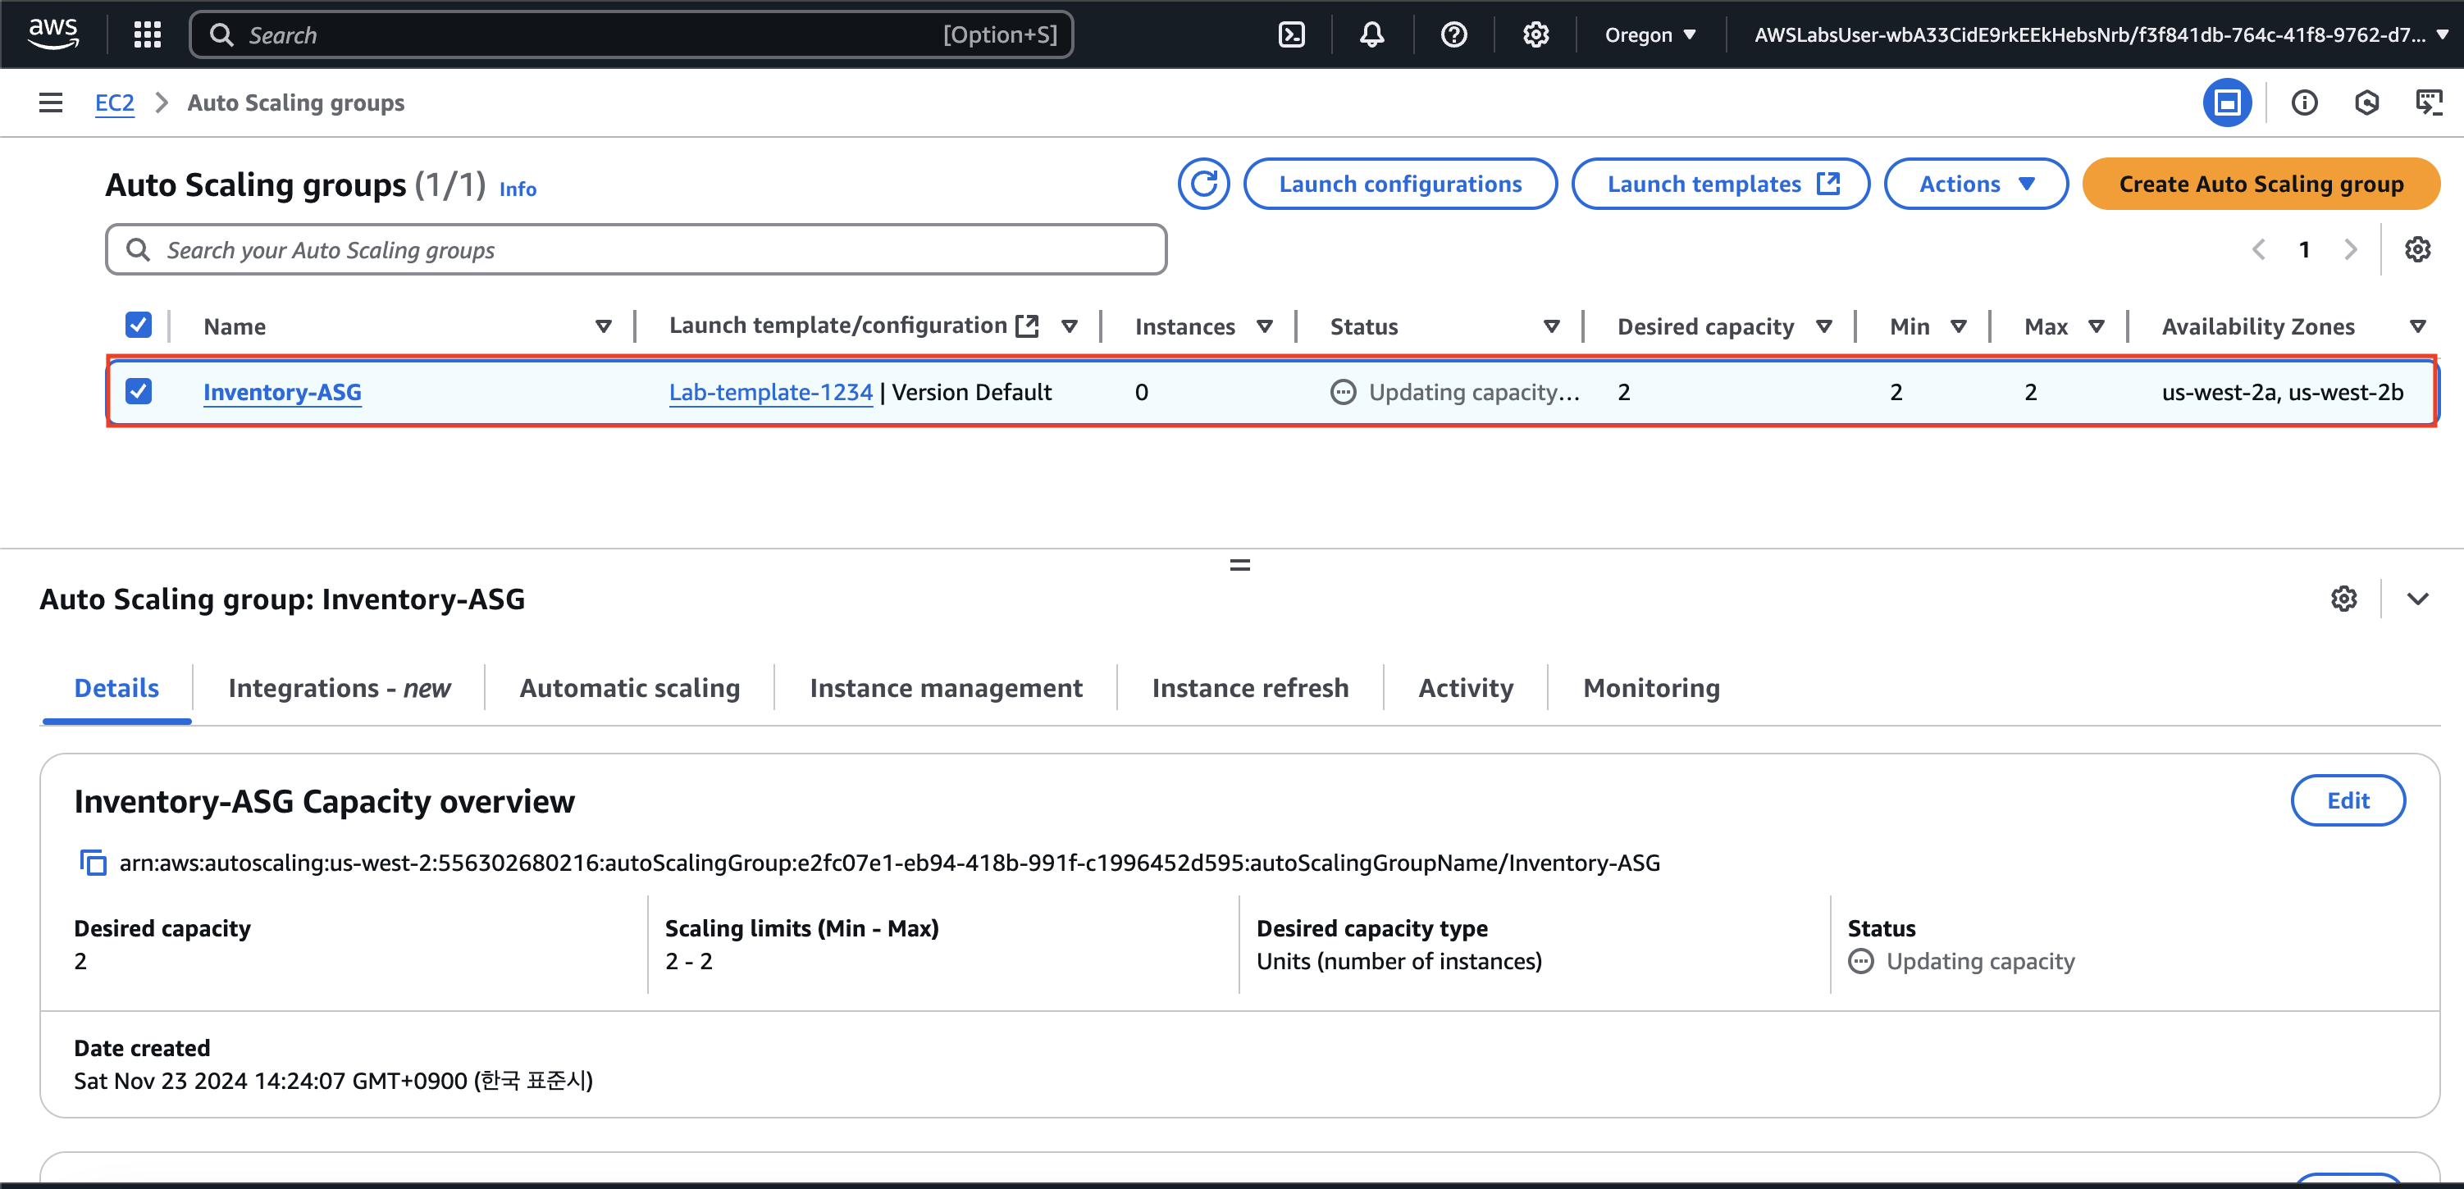The width and height of the screenshot is (2464, 1189).
Task: Toggle the side navigation hamburger menu
Action: (51, 102)
